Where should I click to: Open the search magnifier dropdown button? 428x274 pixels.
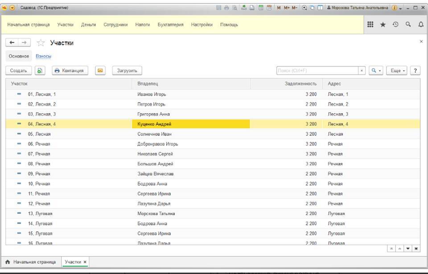[x=376, y=70]
